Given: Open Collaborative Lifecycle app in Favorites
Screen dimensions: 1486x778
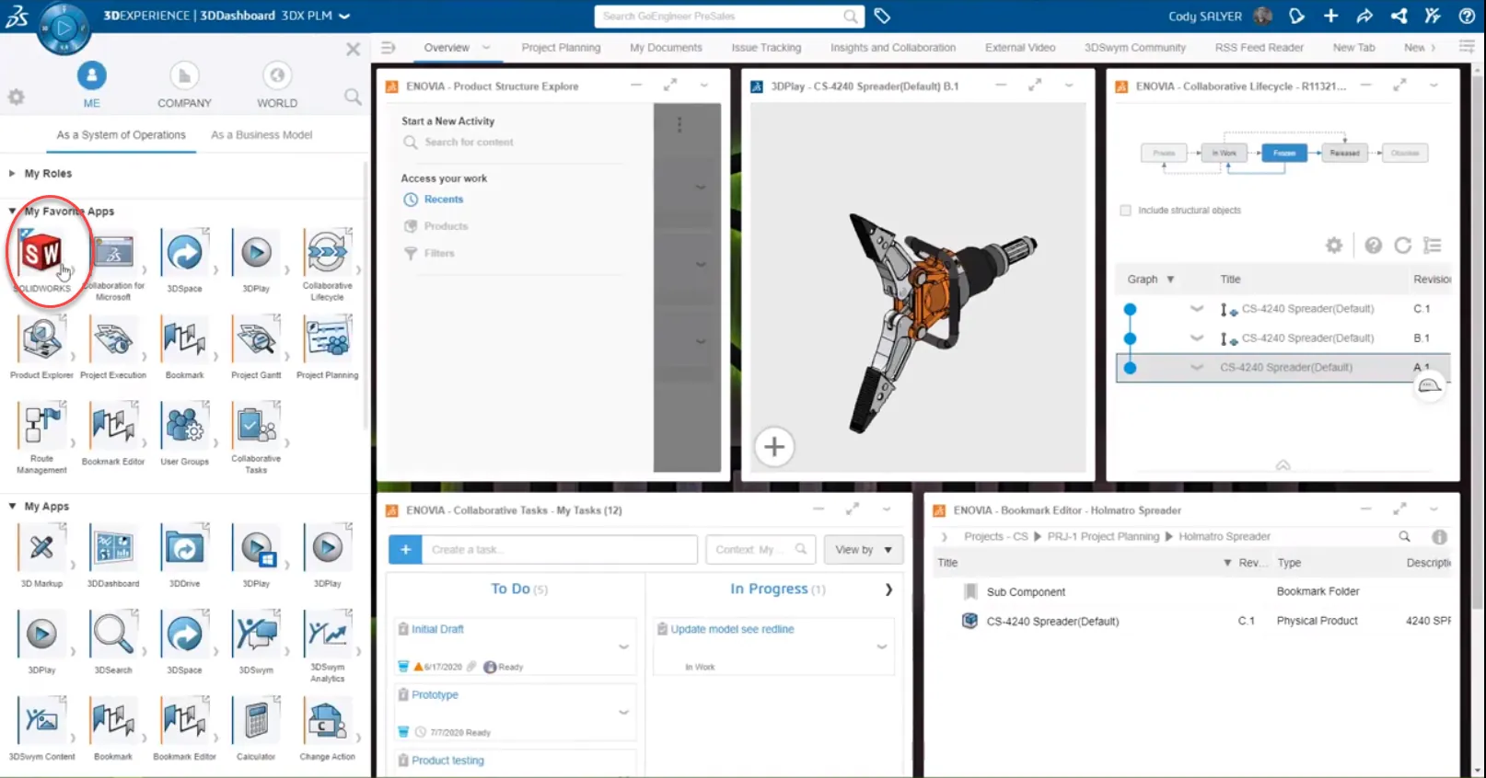Looking at the screenshot, I should (327, 253).
